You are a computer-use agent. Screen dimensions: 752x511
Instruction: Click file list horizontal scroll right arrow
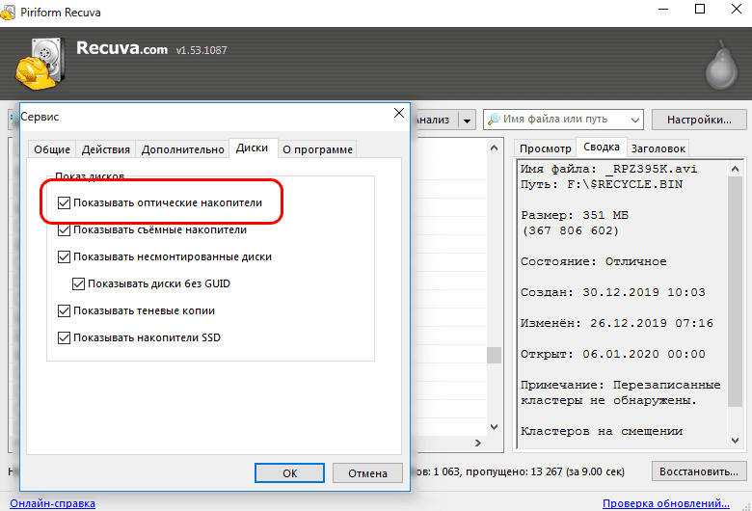tap(477, 443)
